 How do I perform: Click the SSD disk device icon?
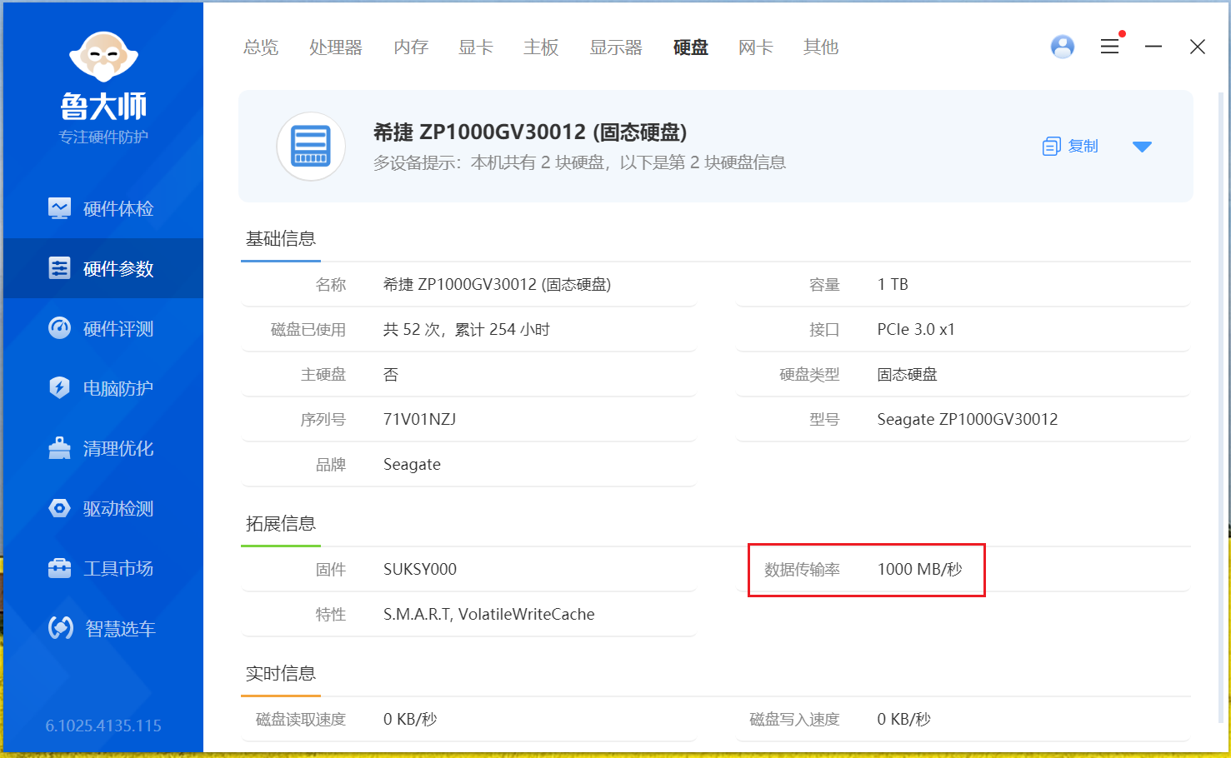click(x=311, y=147)
